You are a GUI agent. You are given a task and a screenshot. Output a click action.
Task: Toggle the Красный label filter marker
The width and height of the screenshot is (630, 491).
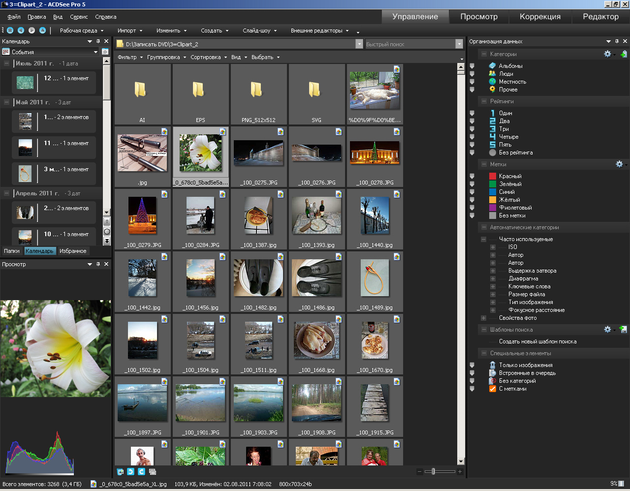(x=472, y=176)
